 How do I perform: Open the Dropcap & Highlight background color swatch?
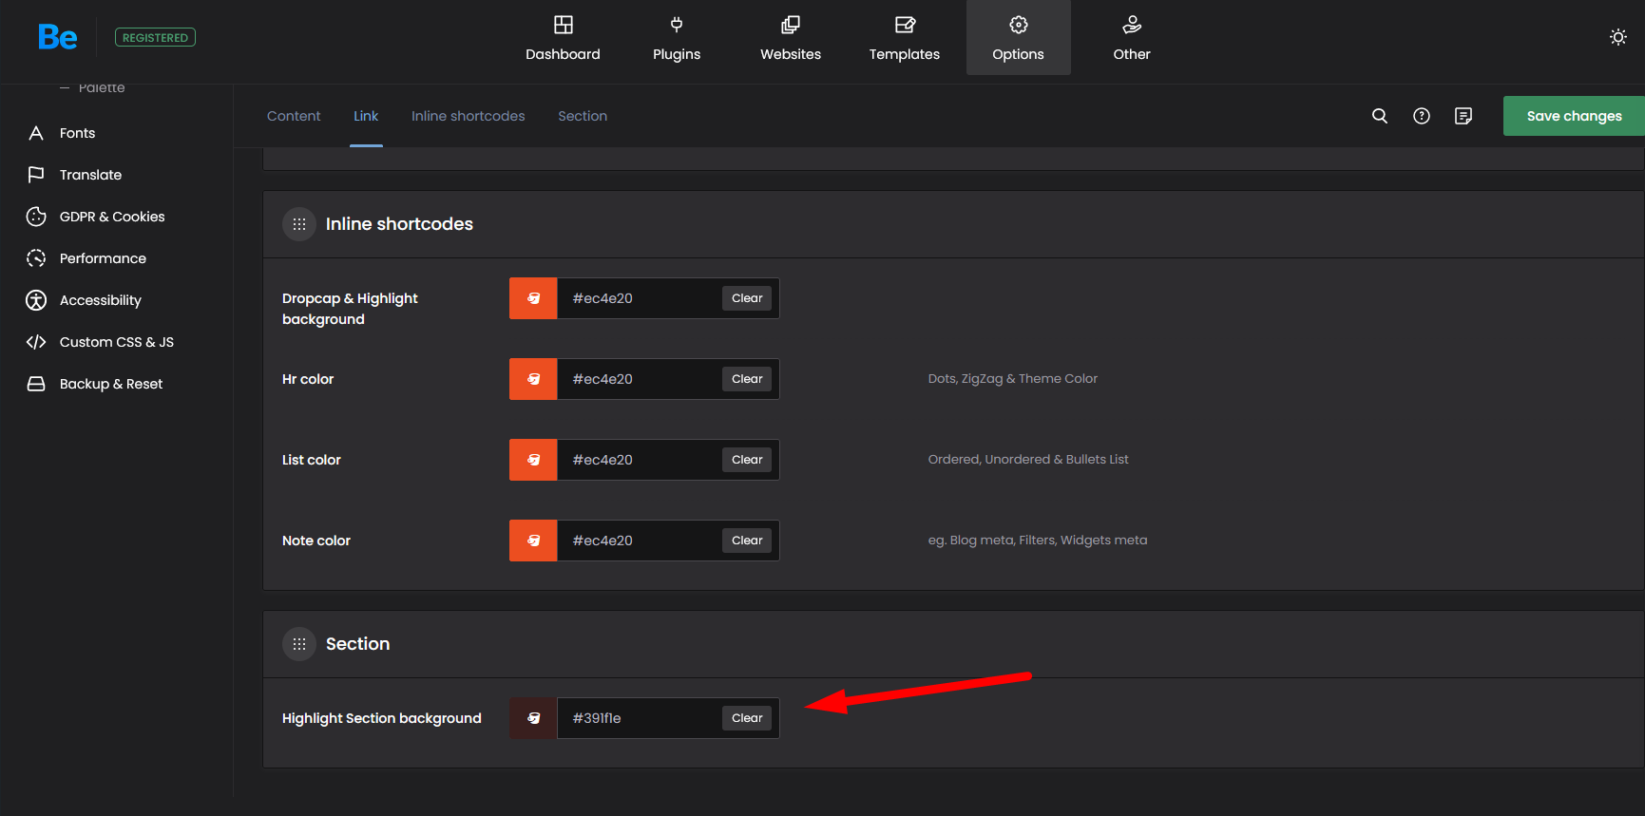click(x=533, y=298)
